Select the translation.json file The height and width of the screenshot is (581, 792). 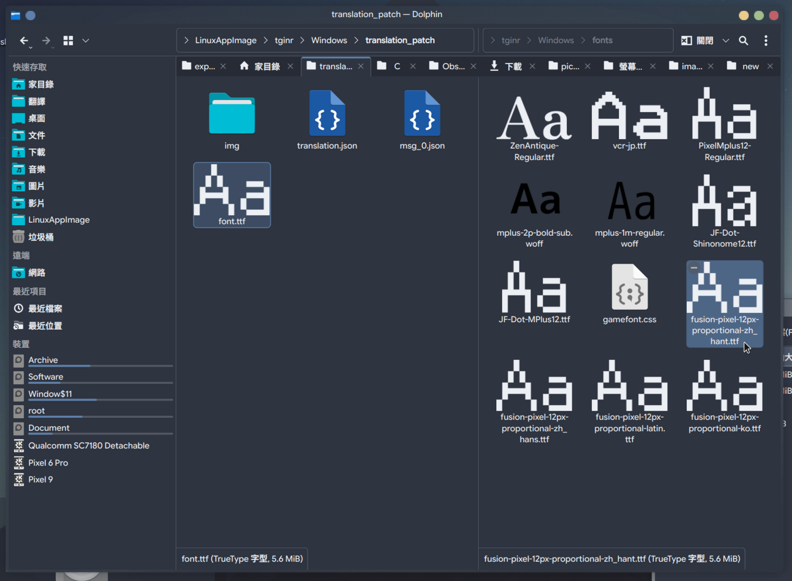pos(327,121)
